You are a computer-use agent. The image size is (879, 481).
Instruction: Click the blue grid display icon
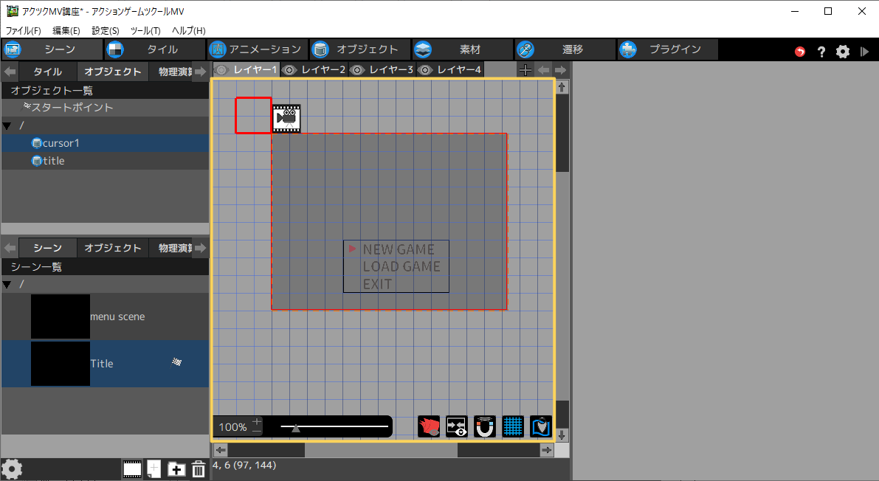point(513,426)
